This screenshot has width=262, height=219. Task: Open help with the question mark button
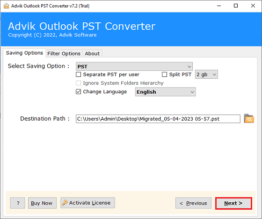[18, 203]
